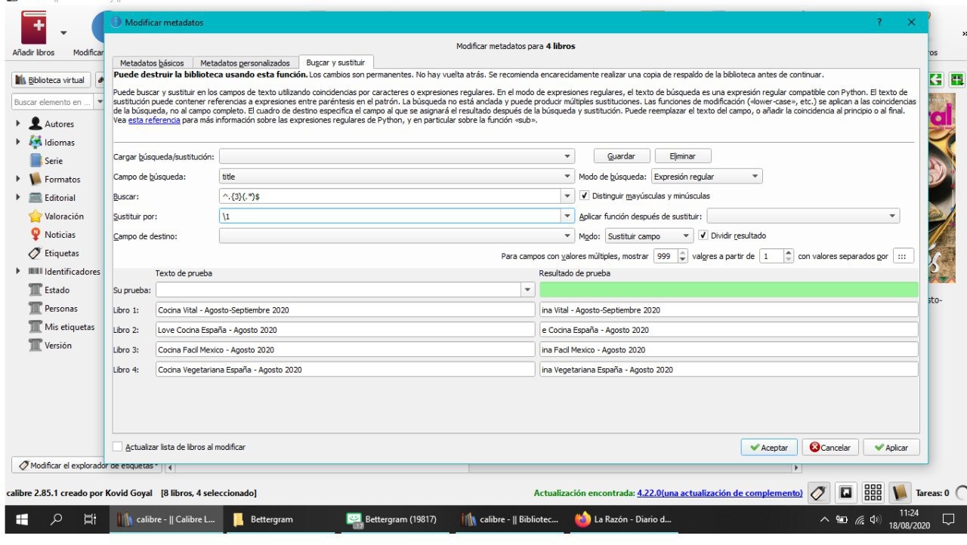Click the Eliminar button
Viewport: 967px width, 545px height.
tap(682, 156)
